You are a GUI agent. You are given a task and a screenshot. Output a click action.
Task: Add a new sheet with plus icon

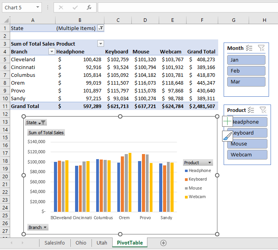tap(163, 243)
